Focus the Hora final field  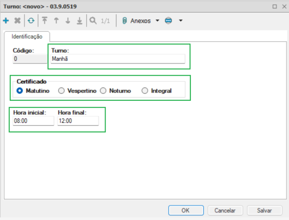click(x=78, y=121)
